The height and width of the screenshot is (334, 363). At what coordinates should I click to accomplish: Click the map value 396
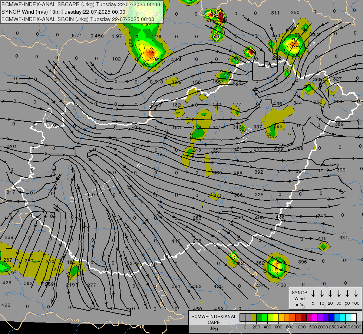point(302,262)
